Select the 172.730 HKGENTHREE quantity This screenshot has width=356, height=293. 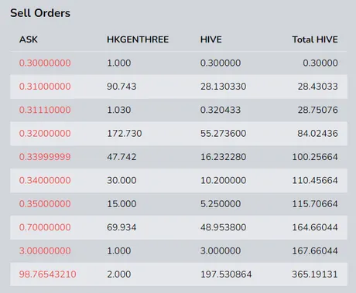pyautogui.click(x=125, y=133)
